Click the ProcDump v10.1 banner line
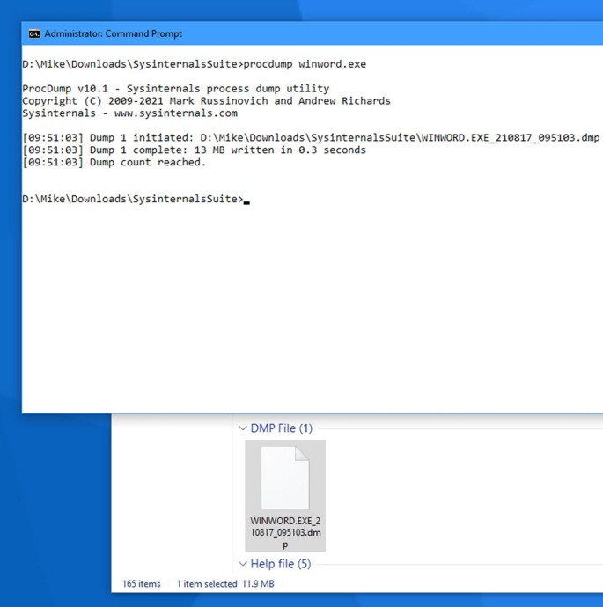The width and height of the screenshot is (603, 607). coord(175,89)
